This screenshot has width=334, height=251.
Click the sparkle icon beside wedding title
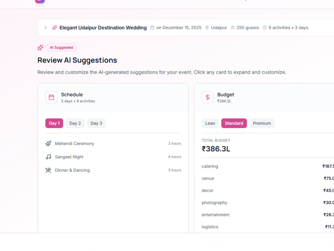tap(55, 28)
